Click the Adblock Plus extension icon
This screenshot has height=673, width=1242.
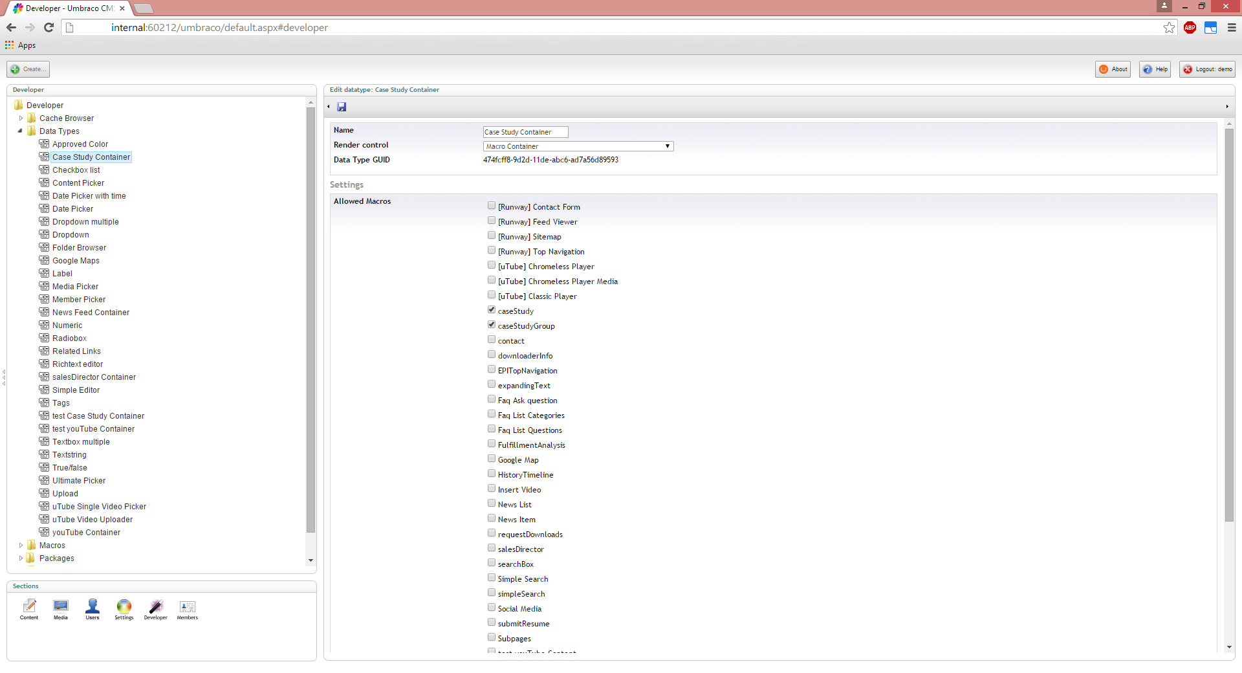[x=1190, y=27]
